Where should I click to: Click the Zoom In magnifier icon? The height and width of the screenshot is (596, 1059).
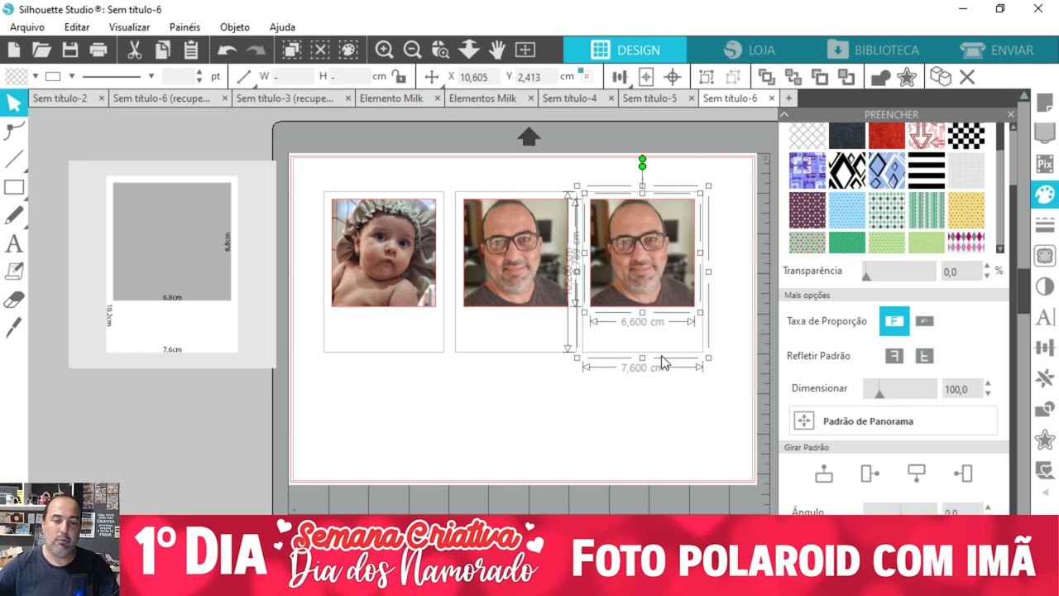[384, 50]
